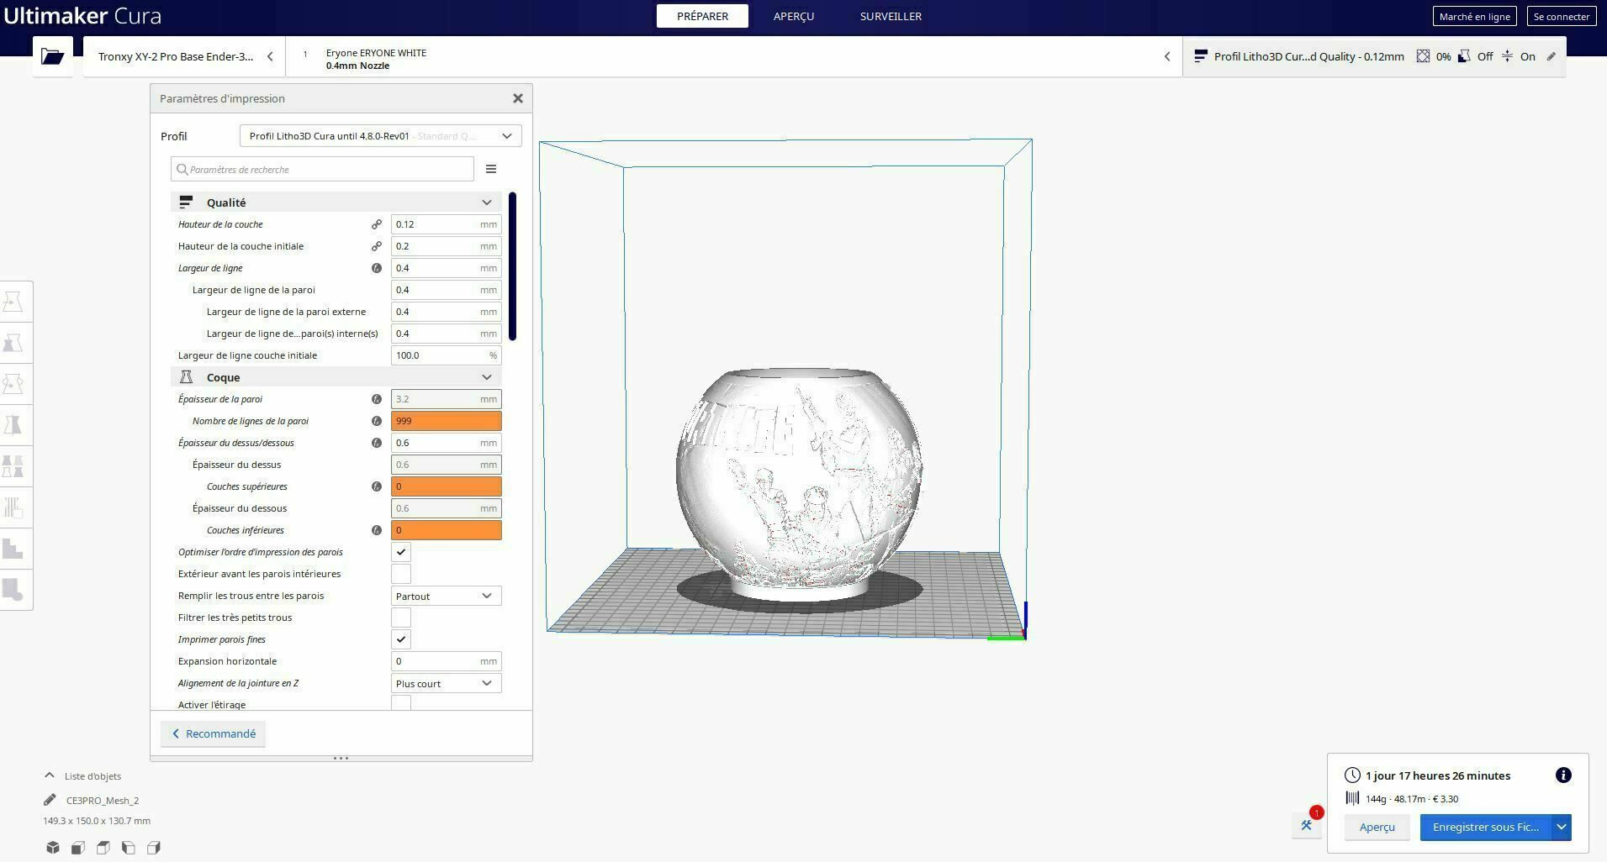Open the settings search menu icon

(x=491, y=169)
